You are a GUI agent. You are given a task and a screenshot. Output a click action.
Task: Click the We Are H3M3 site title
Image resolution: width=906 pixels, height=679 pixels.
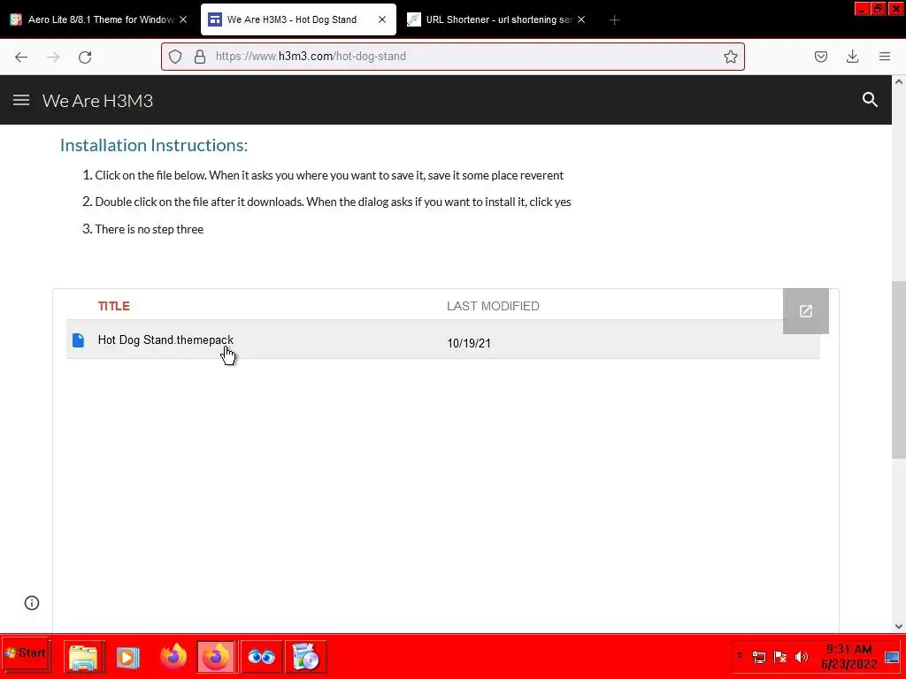tap(97, 101)
